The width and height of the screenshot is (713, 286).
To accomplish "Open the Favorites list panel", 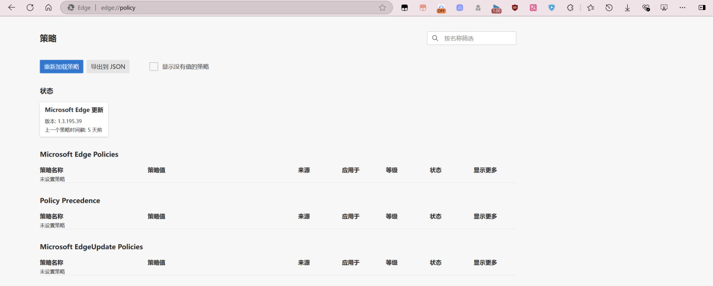I will (x=590, y=8).
